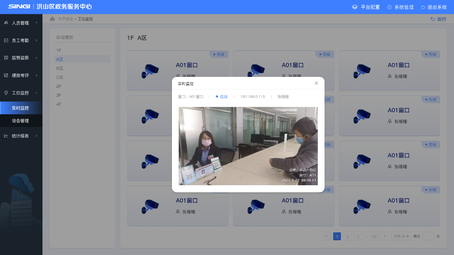
Task: Click 窗口: A01窗口 label in dialog
Action: (190, 97)
